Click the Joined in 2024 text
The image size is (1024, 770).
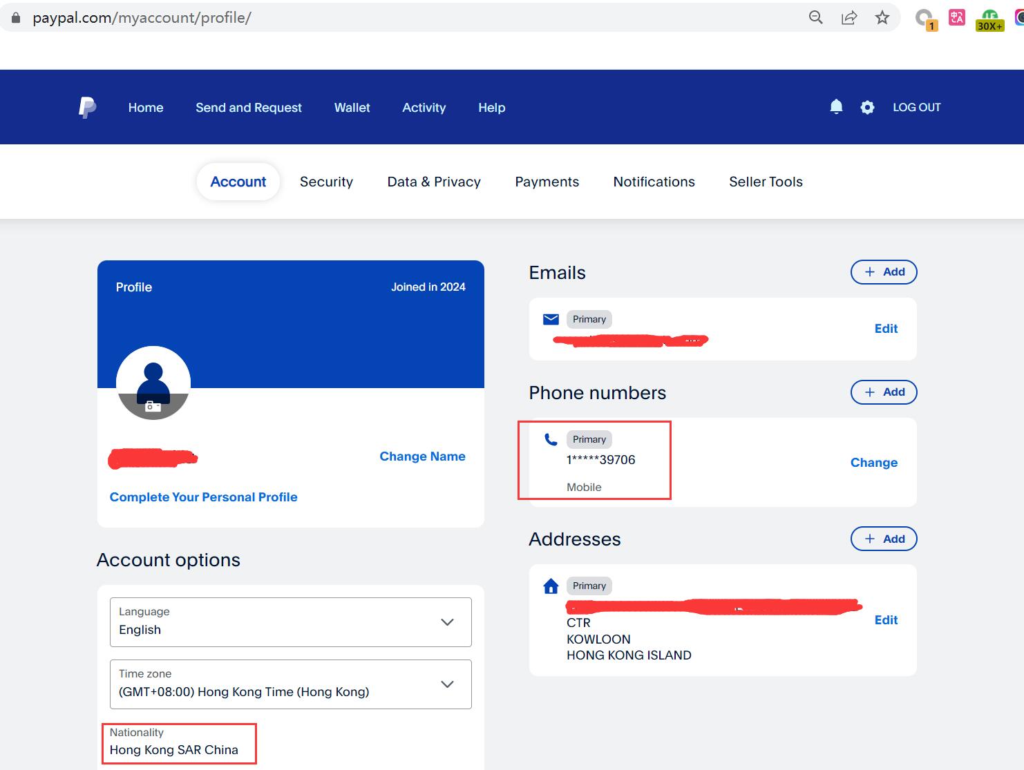428,287
